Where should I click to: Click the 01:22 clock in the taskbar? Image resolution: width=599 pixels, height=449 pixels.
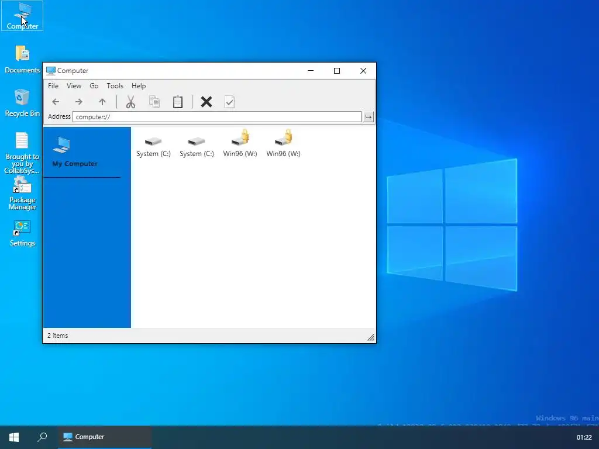[x=584, y=437]
